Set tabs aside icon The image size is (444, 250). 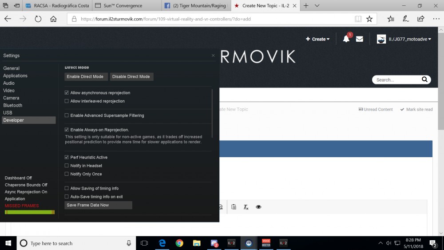click(x=17, y=6)
